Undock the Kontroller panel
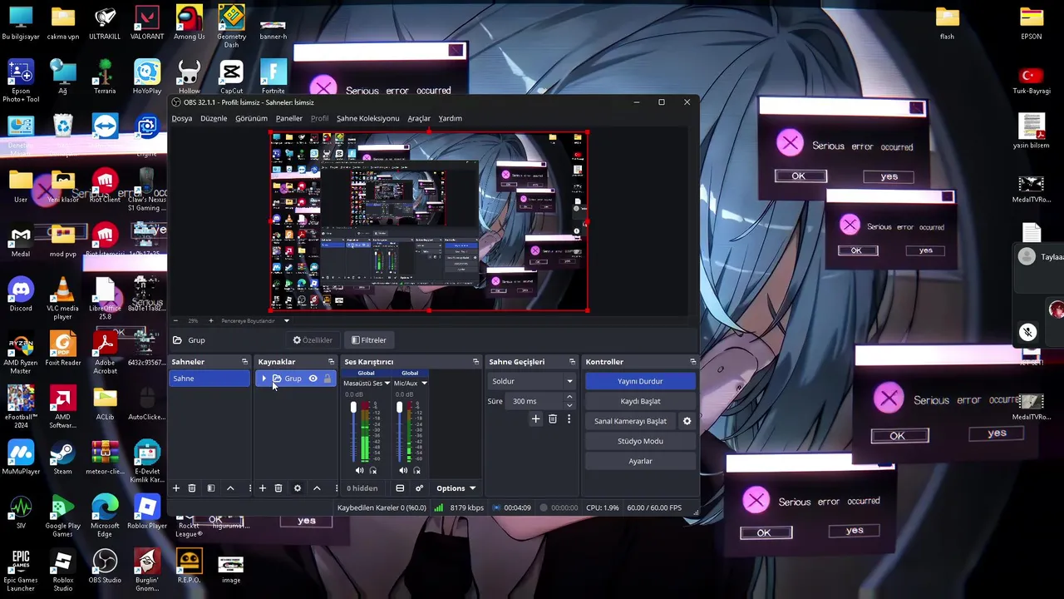1064x599 pixels. pyautogui.click(x=692, y=362)
